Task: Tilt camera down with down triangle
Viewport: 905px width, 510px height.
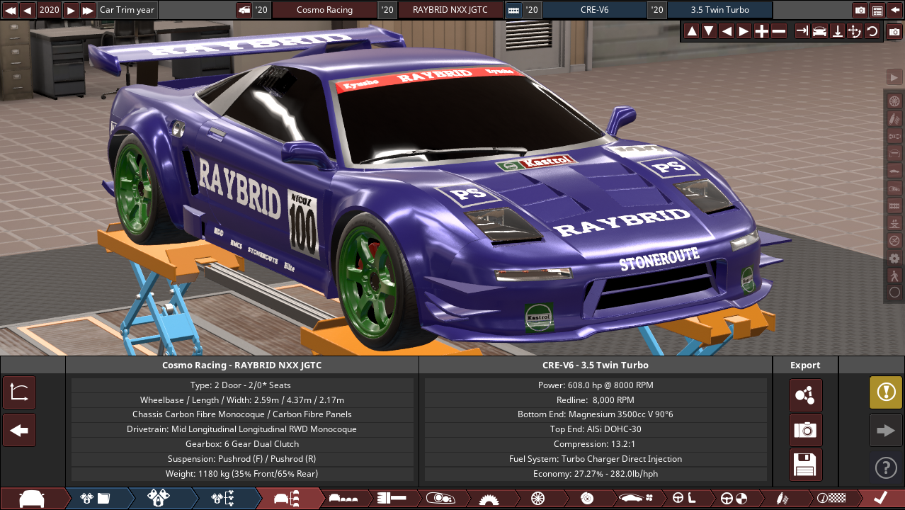Action: point(709,31)
